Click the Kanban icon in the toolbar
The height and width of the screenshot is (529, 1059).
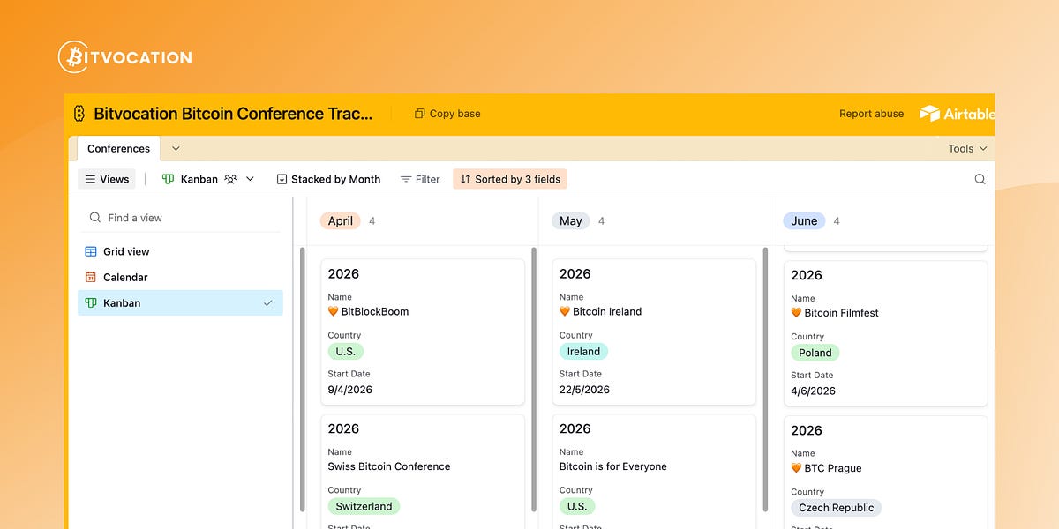coord(169,179)
